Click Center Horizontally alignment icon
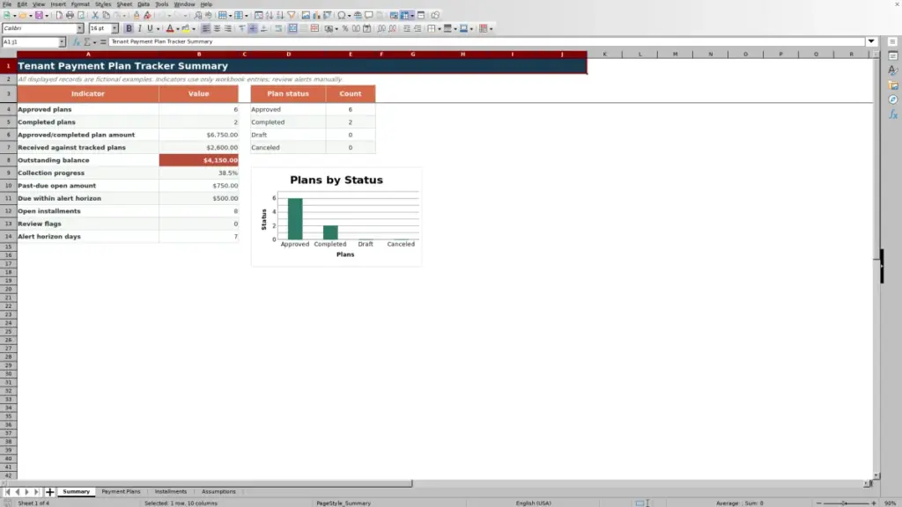 click(217, 28)
